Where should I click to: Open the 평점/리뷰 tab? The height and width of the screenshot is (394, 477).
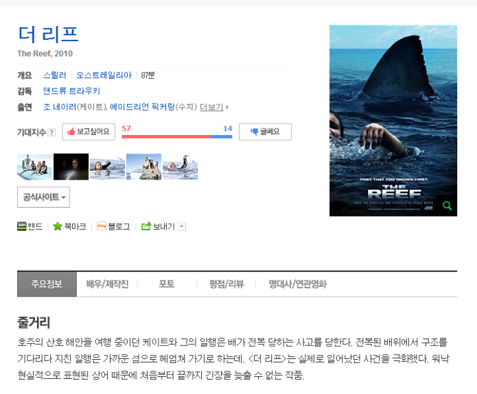pos(226,284)
